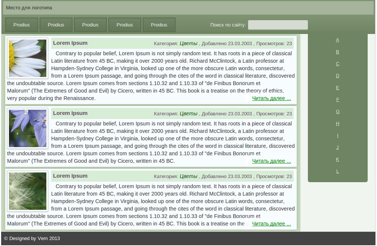The width and height of the screenshot is (377, 246).
Task: Click 'Просмотров: 23' in the daisy article
Action: [274, 43]
